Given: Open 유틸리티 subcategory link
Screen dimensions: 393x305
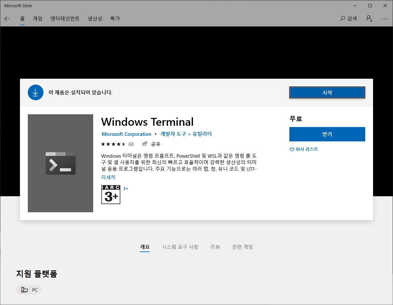Looking at the screenshot, I should (202, 134).
